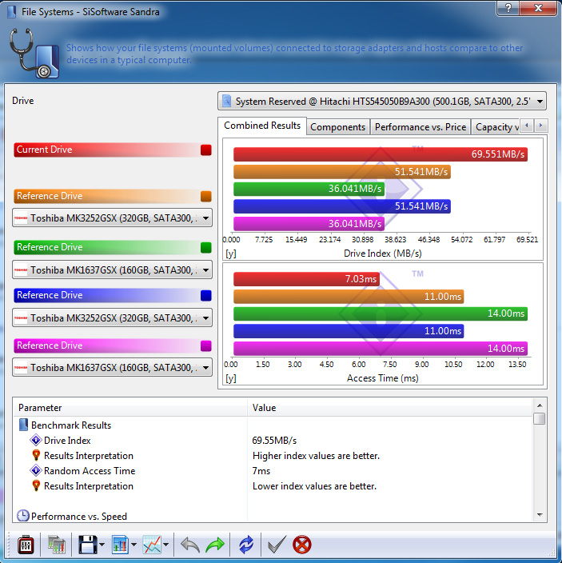Click the red 69.551MB/s bar
The height and width of the screenshot is (563, 562).
381,154
